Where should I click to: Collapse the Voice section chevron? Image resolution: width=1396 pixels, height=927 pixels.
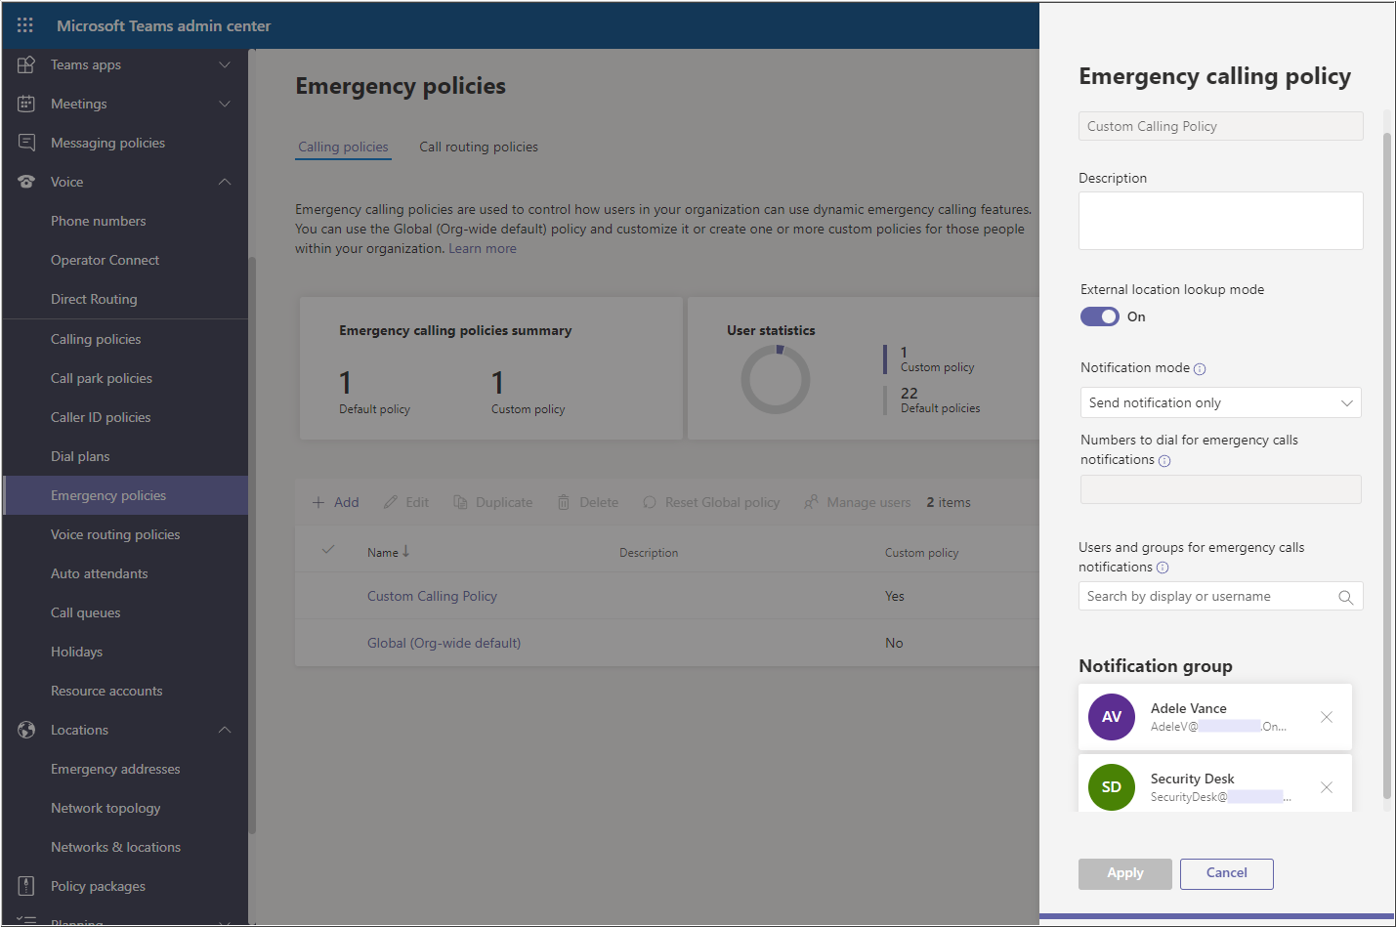point(225,182)
